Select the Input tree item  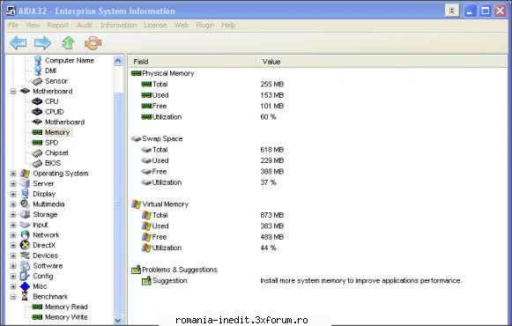pyautogui.click(x=41, y=225)
